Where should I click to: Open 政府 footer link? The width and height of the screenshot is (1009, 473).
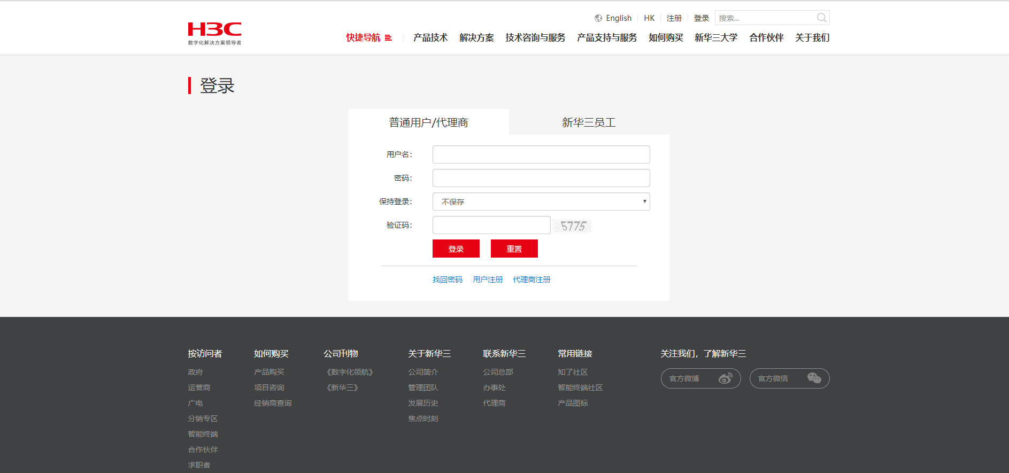coord(195,372)
